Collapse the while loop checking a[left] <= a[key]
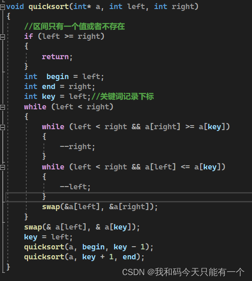This screenshot has height=281, width=252. pos(3,168)
